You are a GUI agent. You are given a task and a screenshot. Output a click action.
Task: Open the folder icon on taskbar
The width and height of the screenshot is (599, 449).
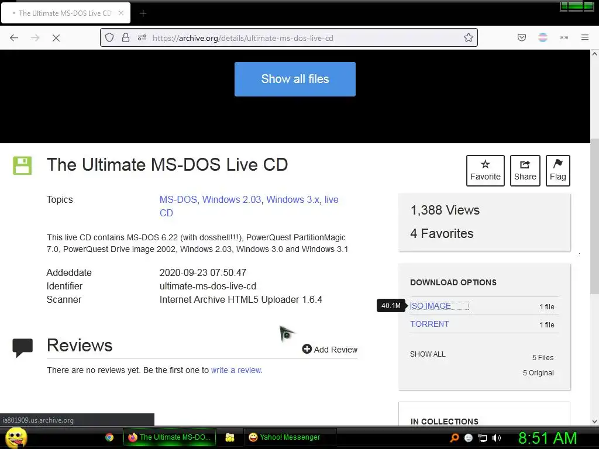(x=229, y=437)
